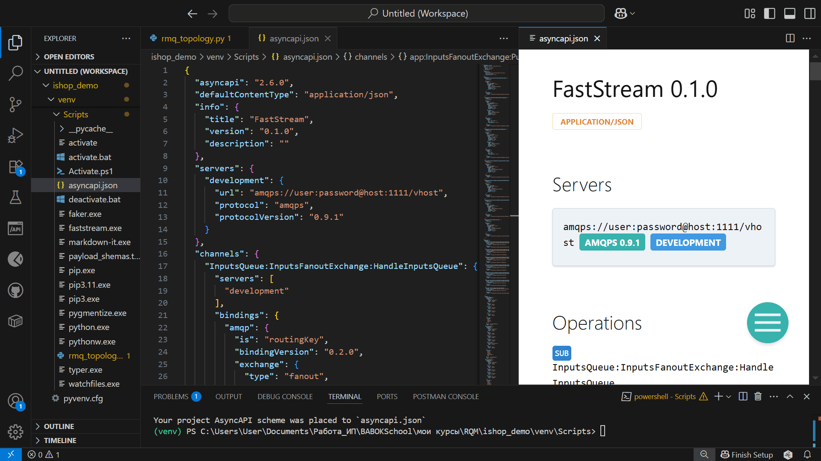The image size is (821, 461).
Task: Open the Postman Console tab
Action: [446, 397]
